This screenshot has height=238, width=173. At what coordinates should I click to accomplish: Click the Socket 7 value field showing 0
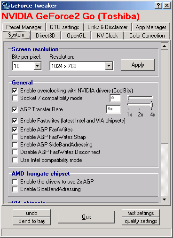point(115,98)
